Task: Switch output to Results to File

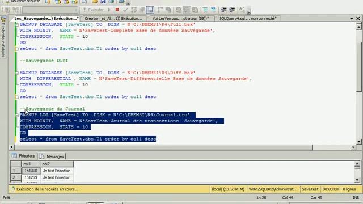Action: 195,10
